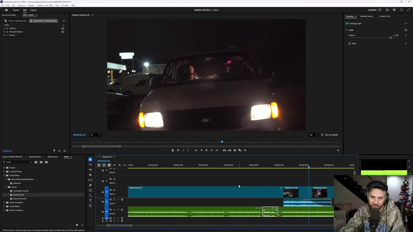The width and height of the screenshot is (413, 232).
Task: Select the Studio Reverb effect
Action: (18, 195)
